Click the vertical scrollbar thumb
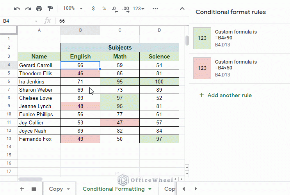290x195 pixels. tap(187, 41)
